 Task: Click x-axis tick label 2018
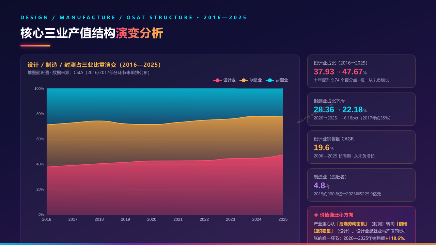[x=99, y=219]
